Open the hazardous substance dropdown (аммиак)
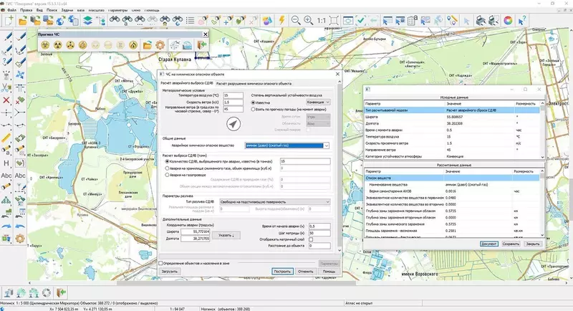 pyautogui.click(x=287, y=145)
